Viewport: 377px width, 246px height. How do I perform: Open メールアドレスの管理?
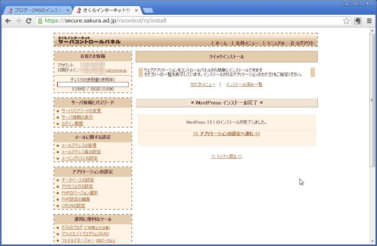pyautogui.click(x=79, y=145)
